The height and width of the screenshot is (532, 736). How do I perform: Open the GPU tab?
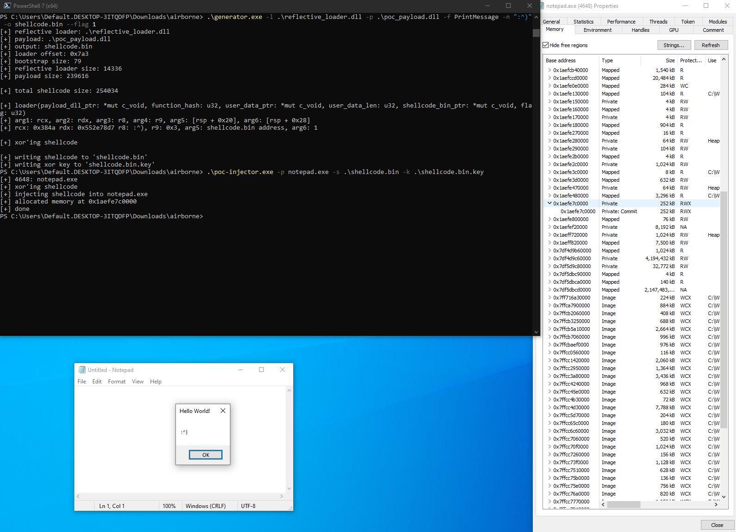674,30
